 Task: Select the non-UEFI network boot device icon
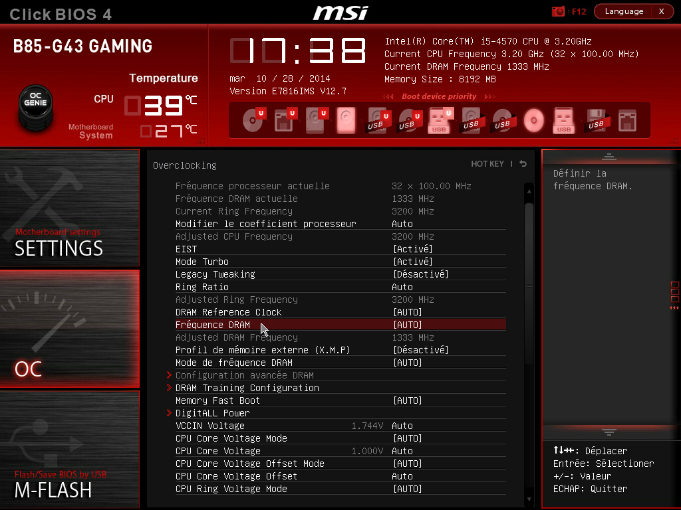(627, 120)
